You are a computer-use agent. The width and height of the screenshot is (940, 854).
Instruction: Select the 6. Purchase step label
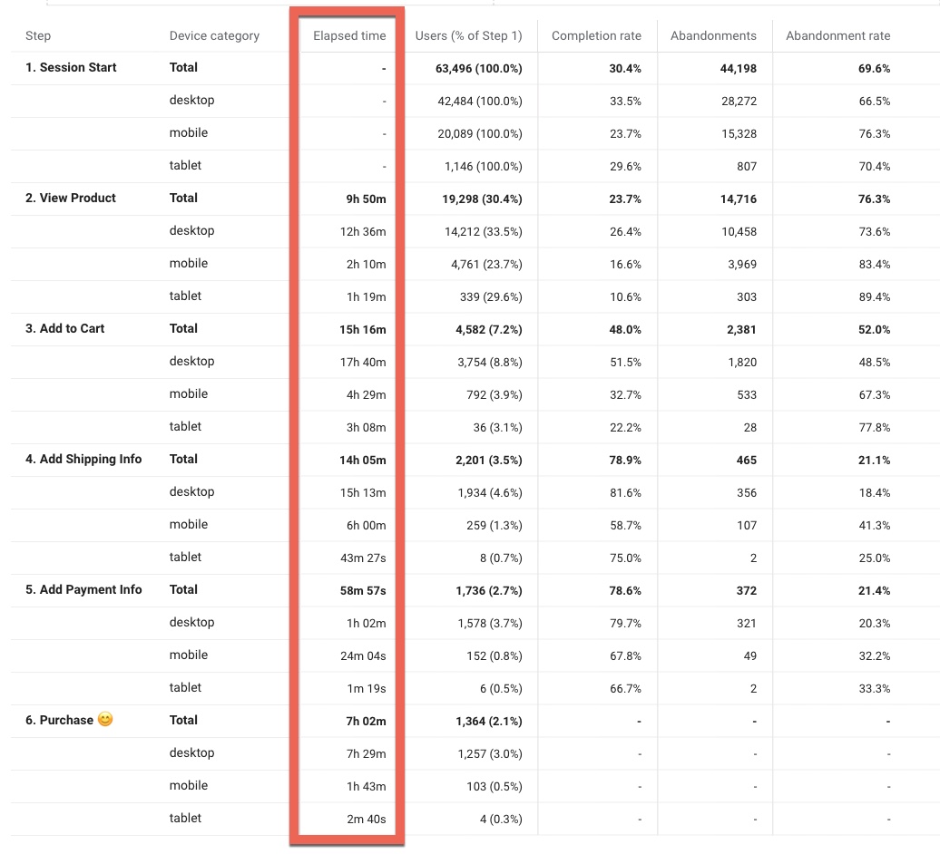(x=59, y=721)
